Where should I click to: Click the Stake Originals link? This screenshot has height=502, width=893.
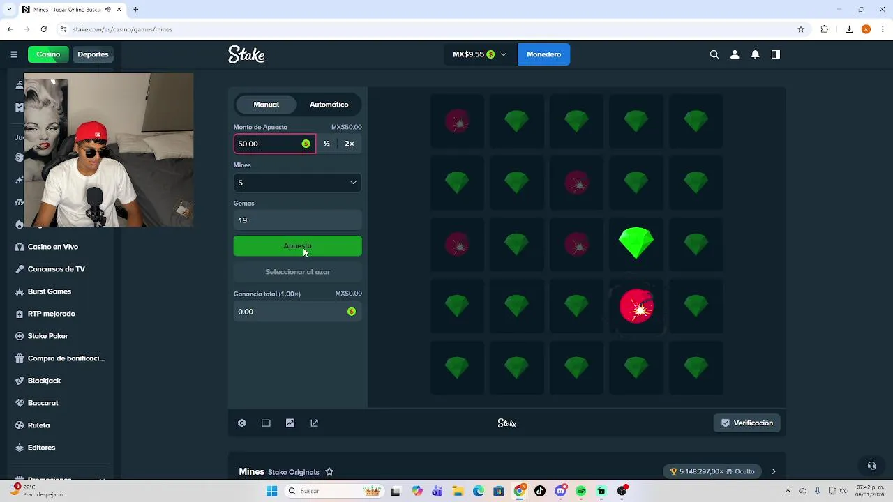[x=294, y=472]
